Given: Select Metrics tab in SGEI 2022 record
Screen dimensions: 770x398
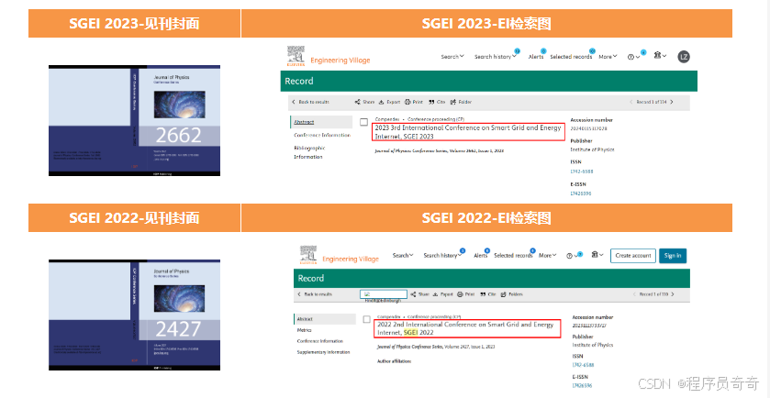Looking at the screenshot, I should point(304,330).
